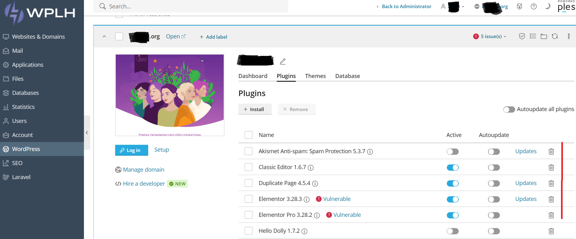The image size is (576, 239).
Task: Click Manage domain link
Action: coord(144,169)
